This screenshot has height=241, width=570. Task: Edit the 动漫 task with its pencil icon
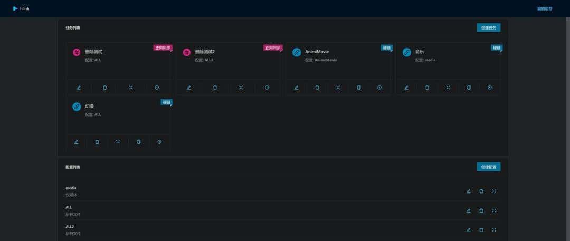pyautogui.click(x=77, y=142)
